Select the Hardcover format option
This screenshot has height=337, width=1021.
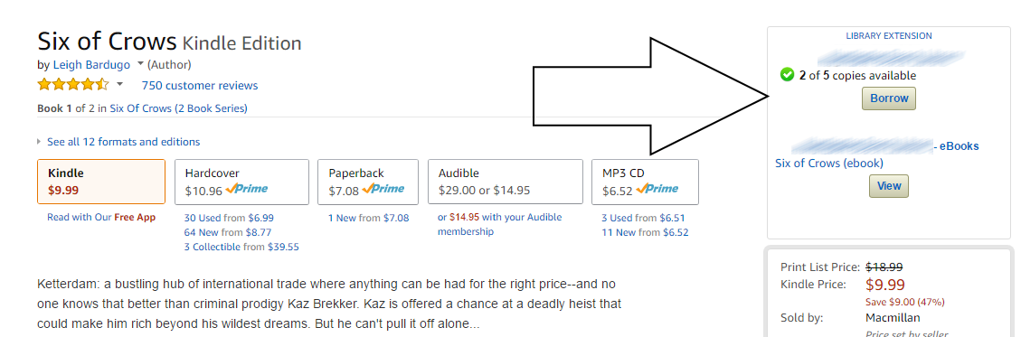(241, 182)
